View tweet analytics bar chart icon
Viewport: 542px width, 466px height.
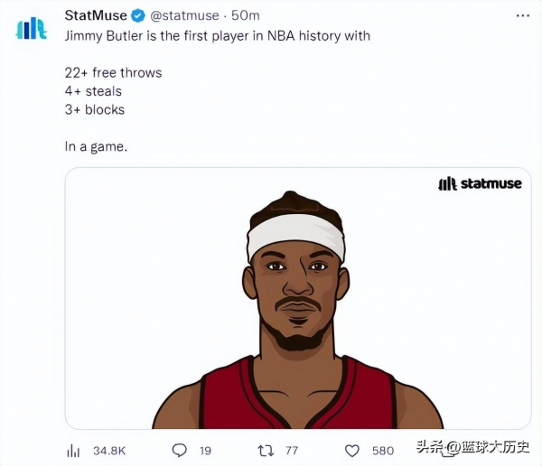(73, 451)
